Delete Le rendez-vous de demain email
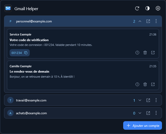The image size is (166, 134). click(x=145, y=84)
